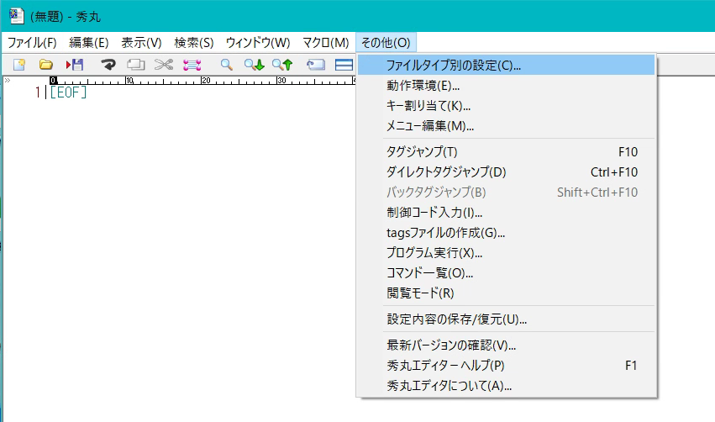This screenshot has height=422, width=715.
Task: Click line number 1 in the gutter
Action: point(38,92)
